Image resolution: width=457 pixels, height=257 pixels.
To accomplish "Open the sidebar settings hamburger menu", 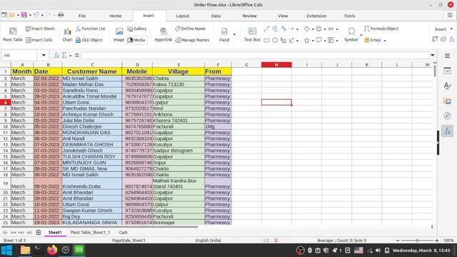I will [447, 56].
